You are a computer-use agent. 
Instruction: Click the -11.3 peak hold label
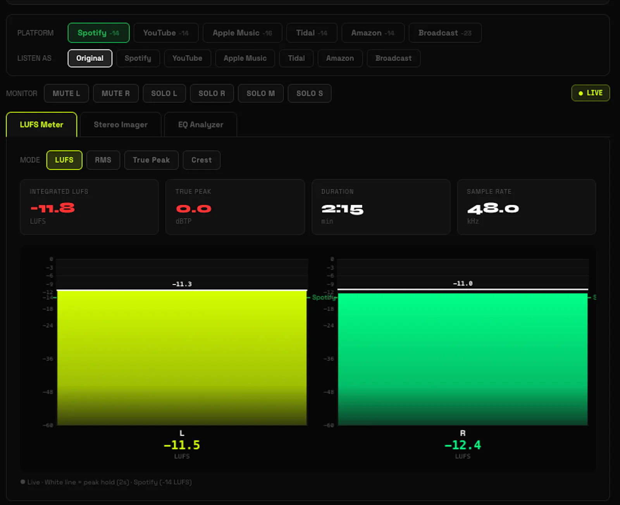coord(182,284)
